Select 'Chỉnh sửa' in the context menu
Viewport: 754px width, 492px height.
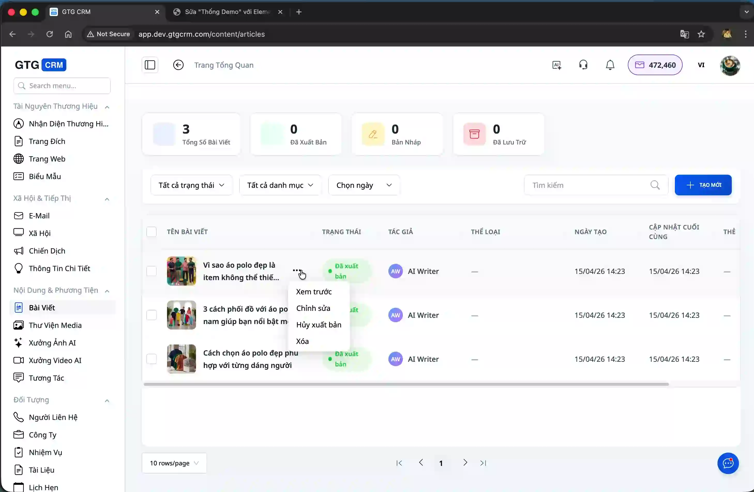[x=313, y=308]
